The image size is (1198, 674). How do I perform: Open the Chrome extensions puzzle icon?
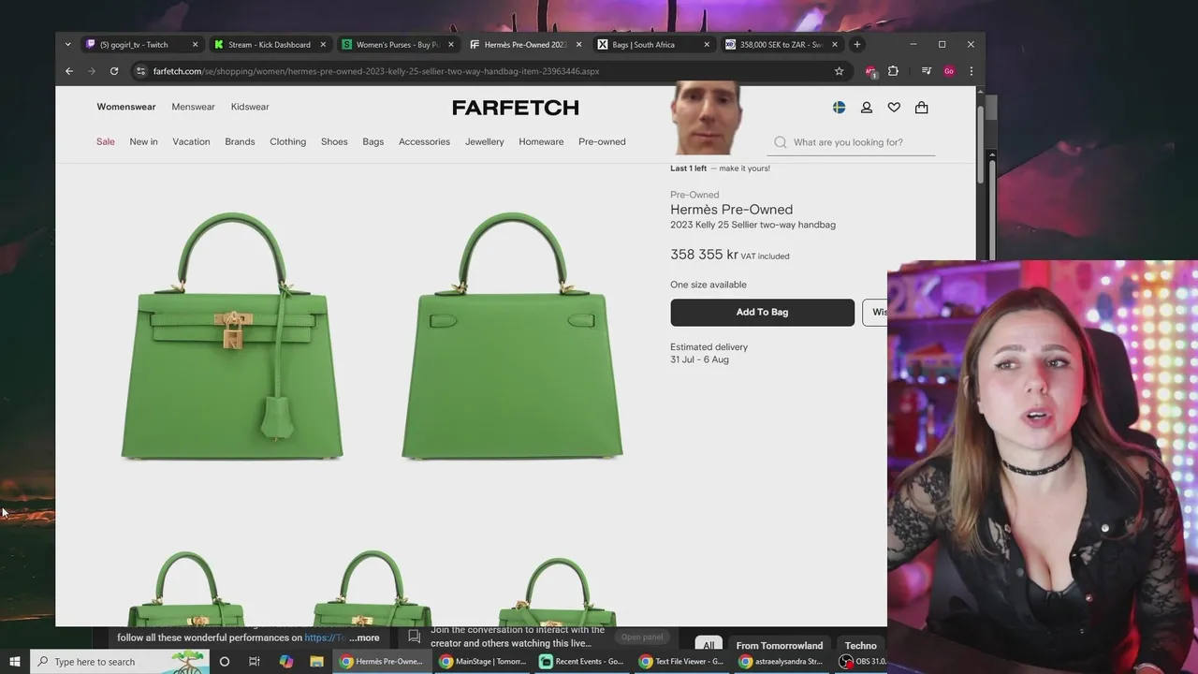coord(893,71)
